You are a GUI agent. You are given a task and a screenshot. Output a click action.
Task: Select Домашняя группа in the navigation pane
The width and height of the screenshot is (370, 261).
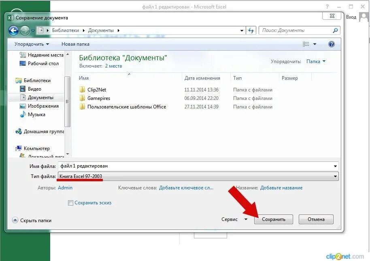click(x=40, y=132)
